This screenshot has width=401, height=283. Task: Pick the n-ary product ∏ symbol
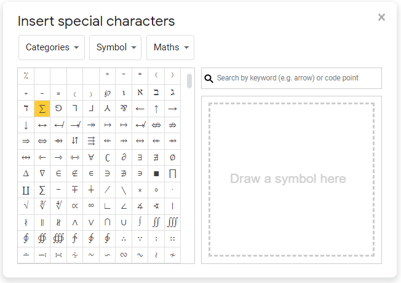tap(172, 173)
